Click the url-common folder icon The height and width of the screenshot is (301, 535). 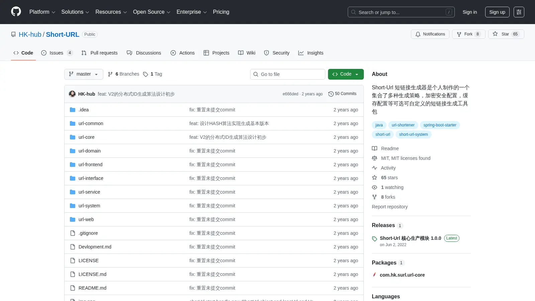73,123
